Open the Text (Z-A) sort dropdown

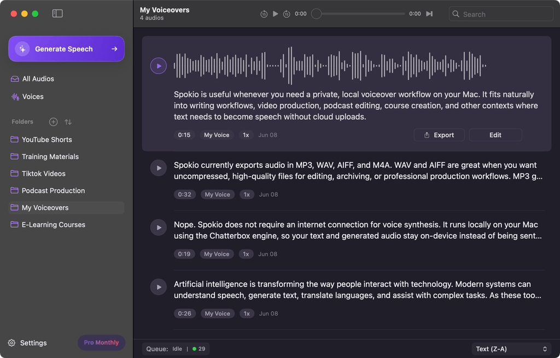pyautogui.click(x=511, y=349)
